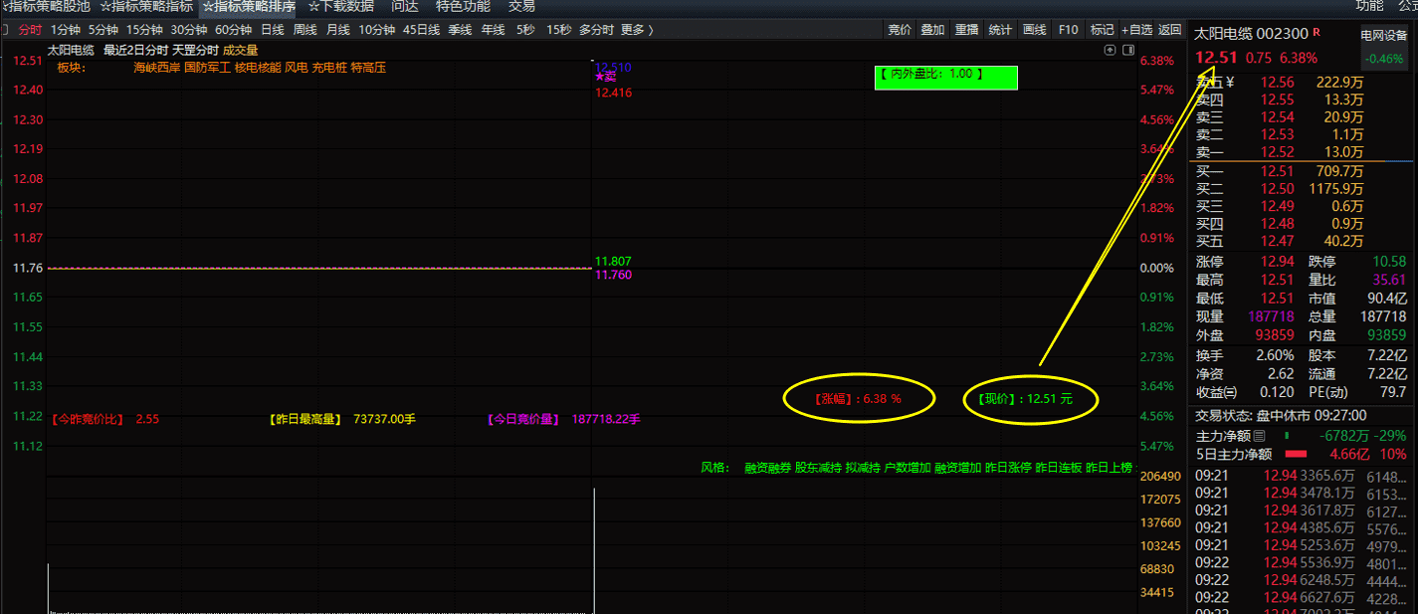This screenshot has height=614, width=1418.
Task: Toggle the 叠加 overlay button
Action: tap(932, 30)
